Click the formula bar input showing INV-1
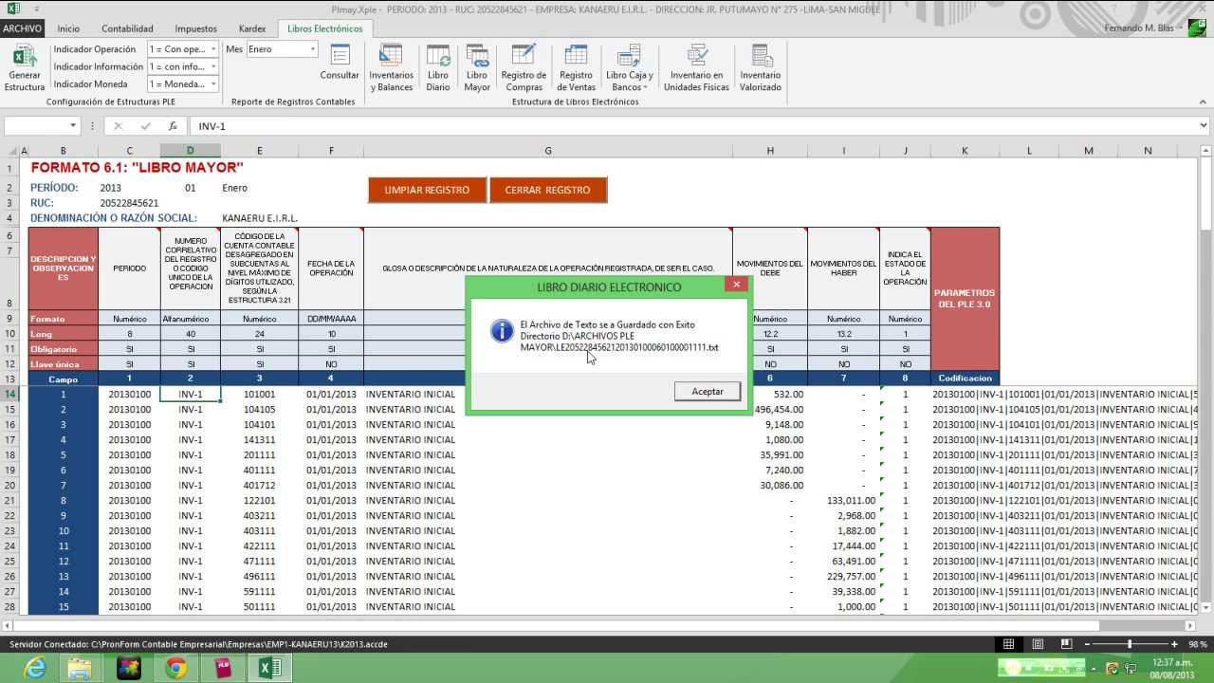 [692, 126]
